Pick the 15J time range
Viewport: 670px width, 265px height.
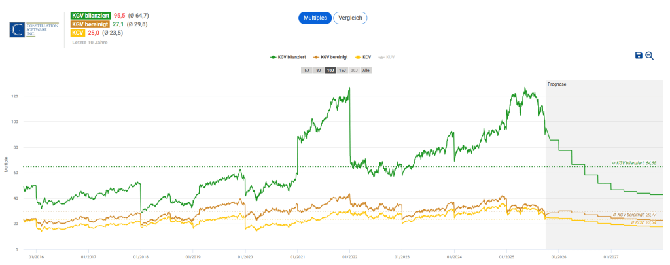342,69
